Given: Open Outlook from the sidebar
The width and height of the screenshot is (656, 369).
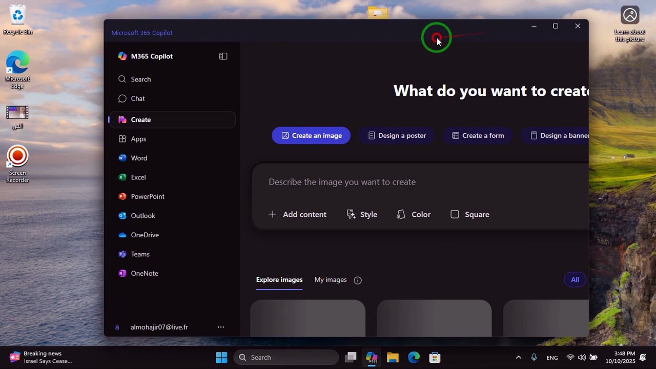Looking at the screenshot, I should (172, 216).
